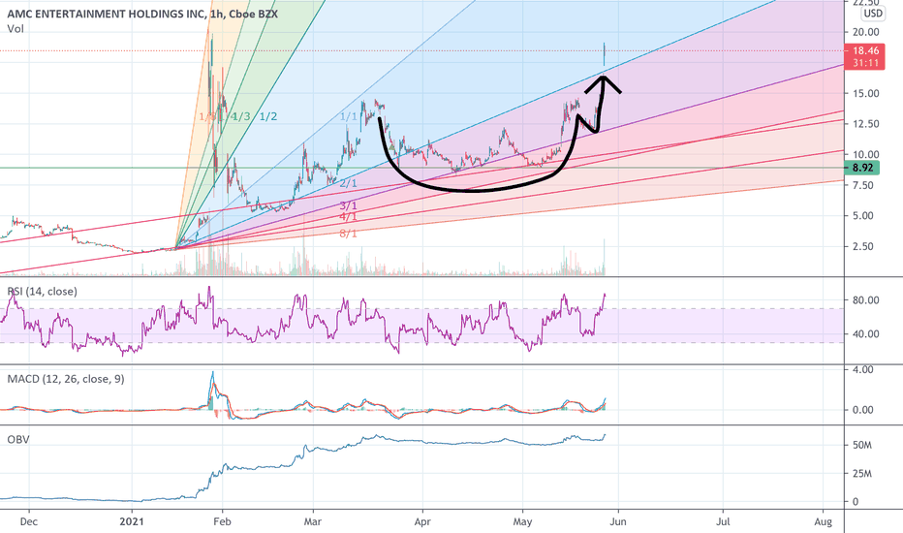Click the May label on the time axis
The image size is (903, 533).
[x=522, y=522]
